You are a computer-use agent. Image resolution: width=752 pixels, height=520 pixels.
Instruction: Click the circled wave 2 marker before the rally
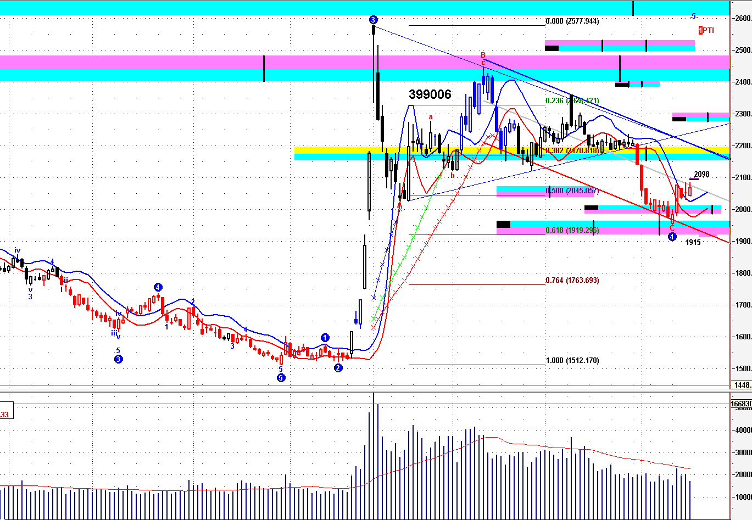coord(338,368)
